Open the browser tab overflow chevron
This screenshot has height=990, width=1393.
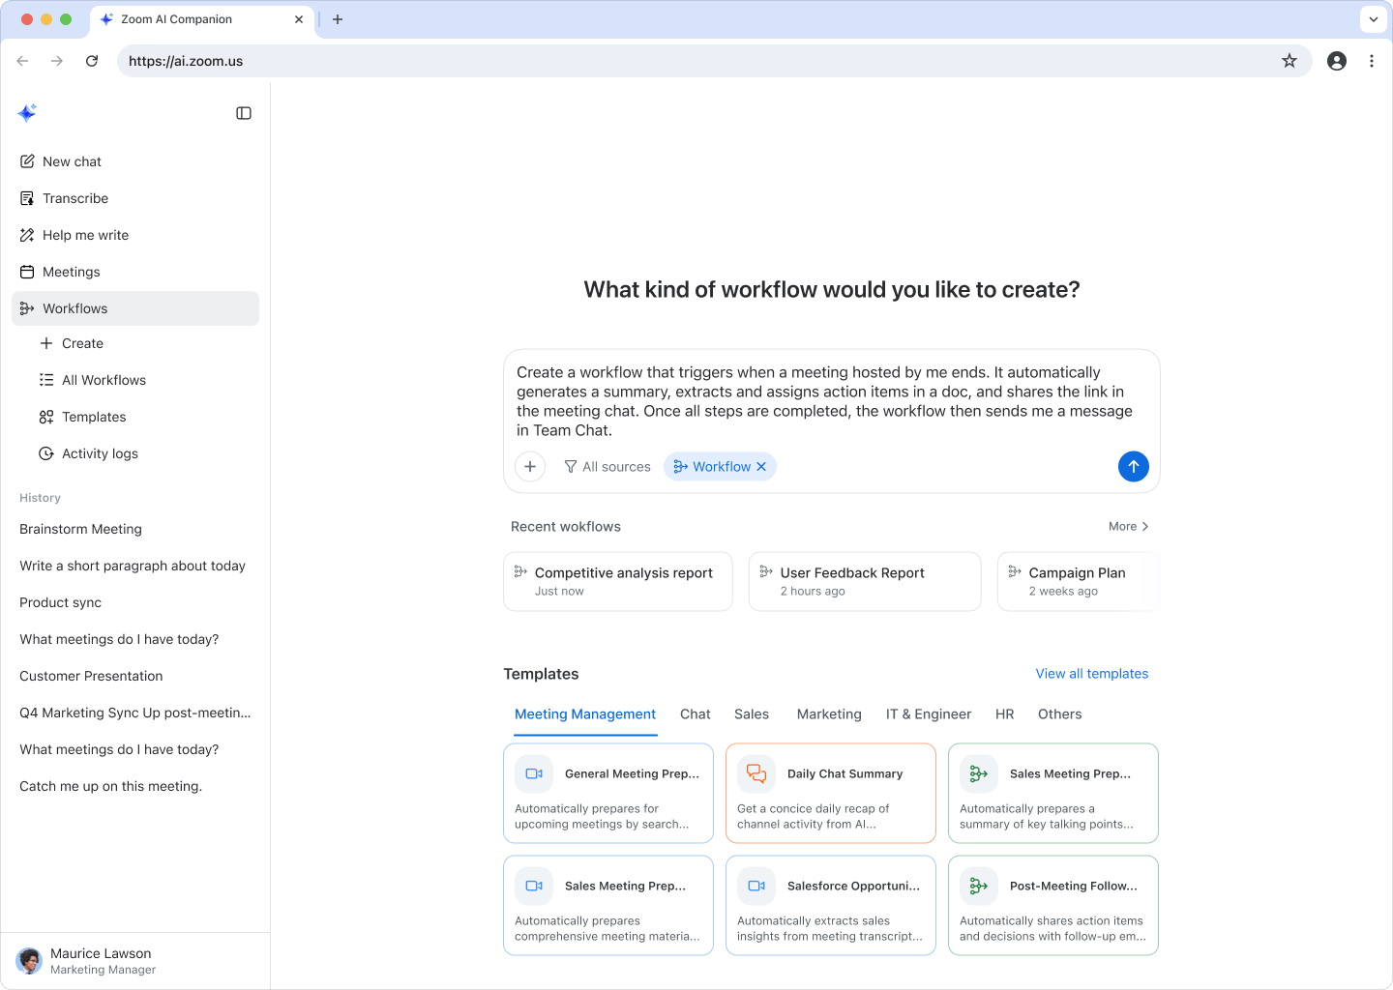click(1373, 18)
